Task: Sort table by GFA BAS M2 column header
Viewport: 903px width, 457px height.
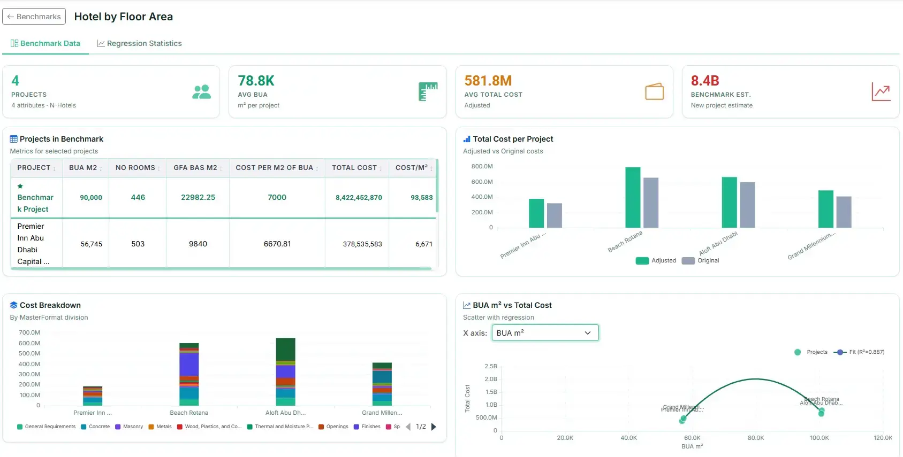Action: [198, 168]
